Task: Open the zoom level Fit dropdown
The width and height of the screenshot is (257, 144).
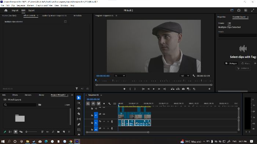Action: tap(120, 76)
